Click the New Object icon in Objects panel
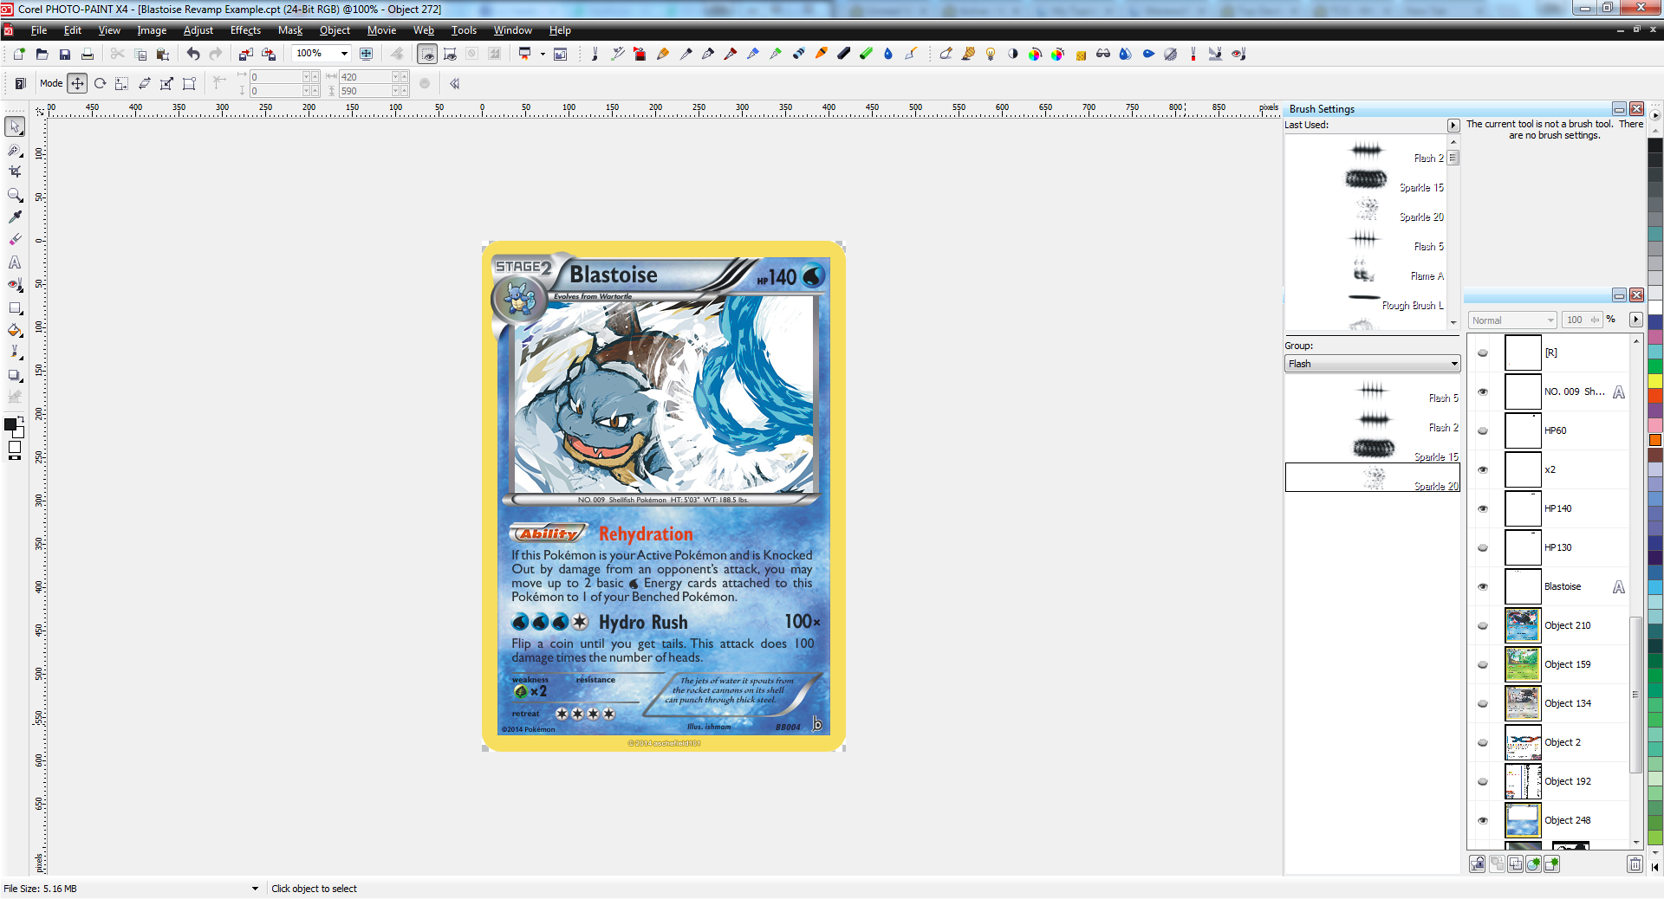This screenshot has height=899, width=1664. coord(1552,863)
